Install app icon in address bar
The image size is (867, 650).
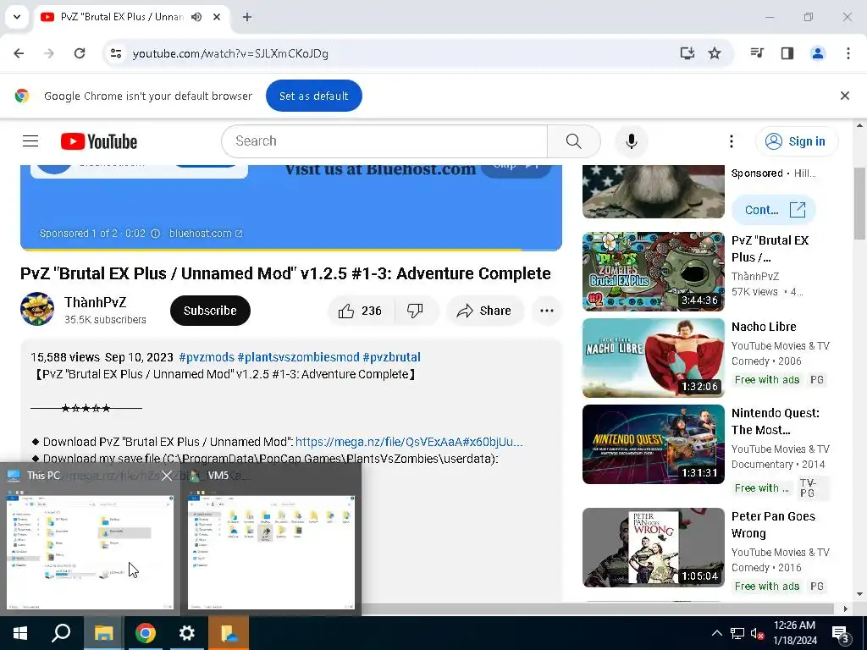(688, 53)
